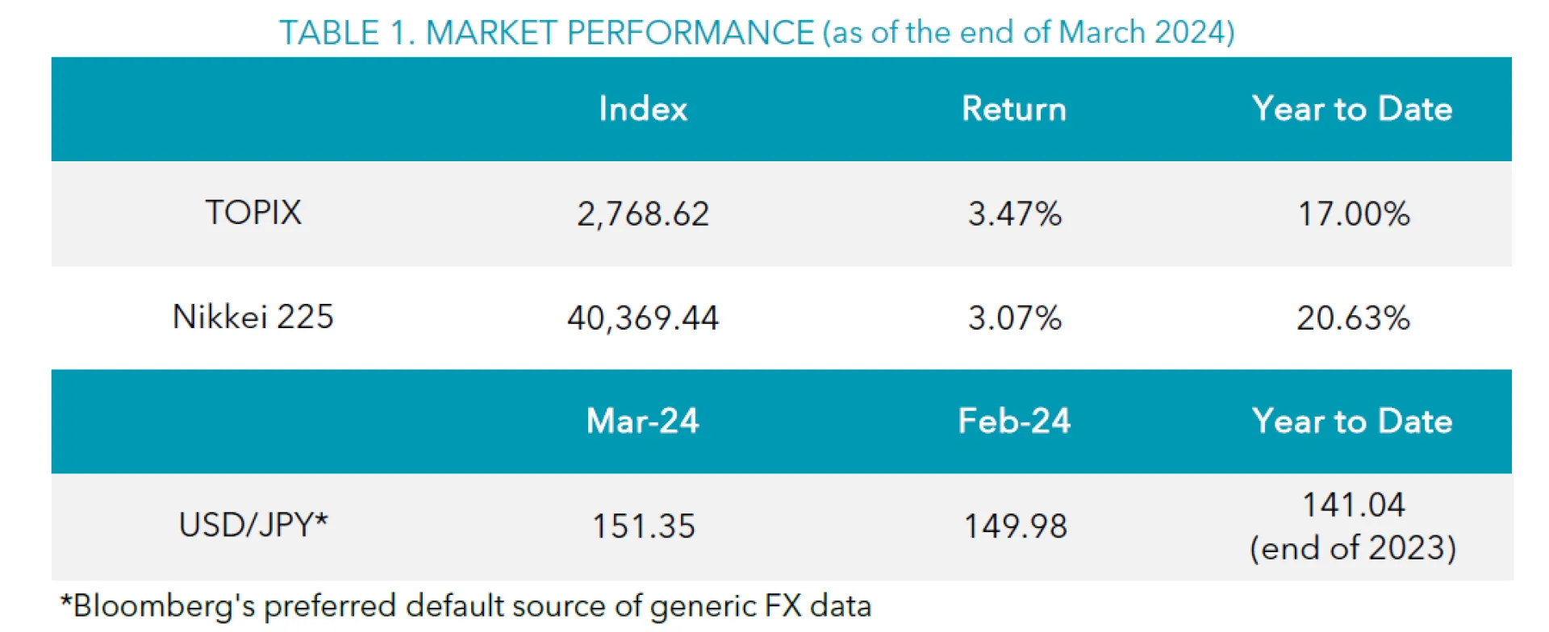Viewport: 1549px width, 632px height.
Task: Select the Nikkei 225 row label
Action: [x=253, y=317]
